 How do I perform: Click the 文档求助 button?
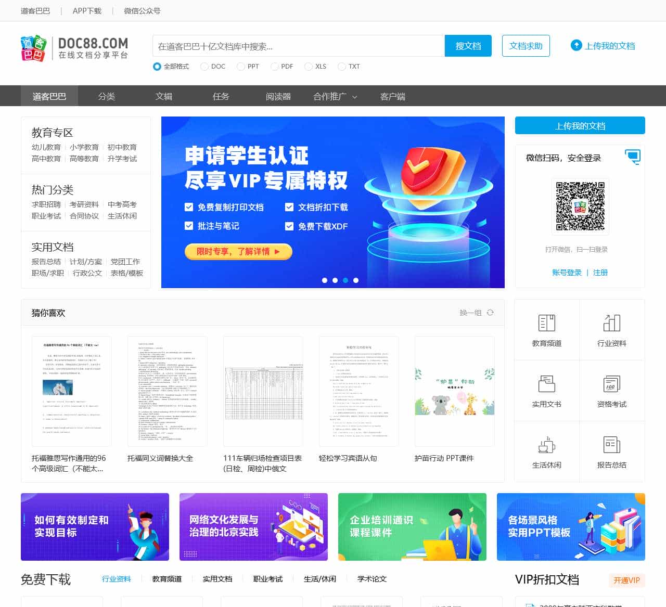click(x=526, y=46)
